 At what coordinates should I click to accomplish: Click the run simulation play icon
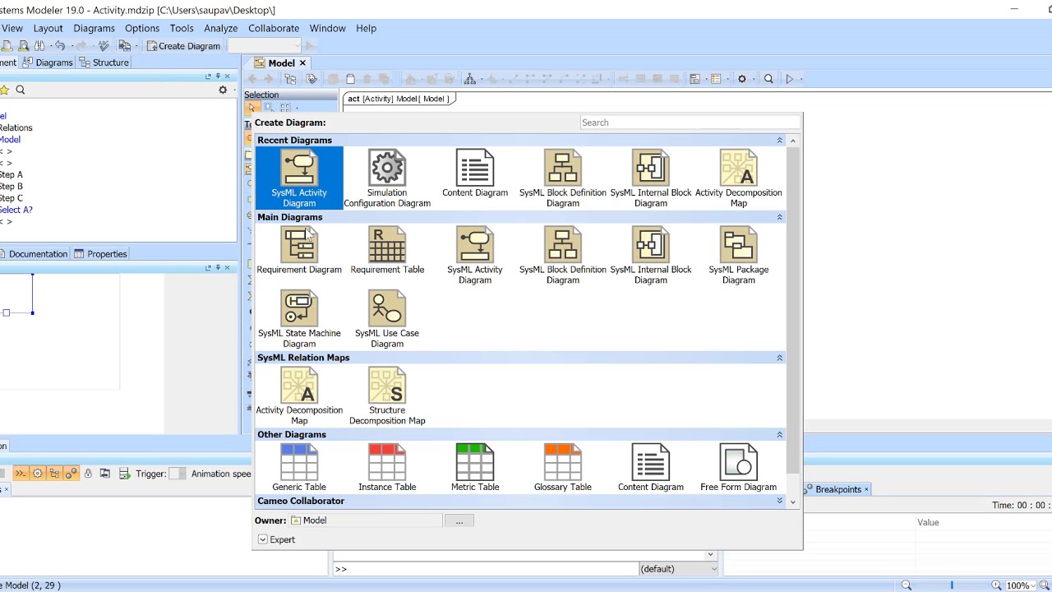coord(790,79)
